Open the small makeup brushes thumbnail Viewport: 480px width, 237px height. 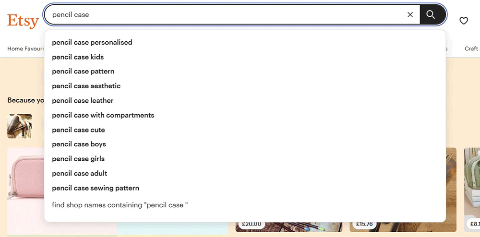click(x=20, y=126)
